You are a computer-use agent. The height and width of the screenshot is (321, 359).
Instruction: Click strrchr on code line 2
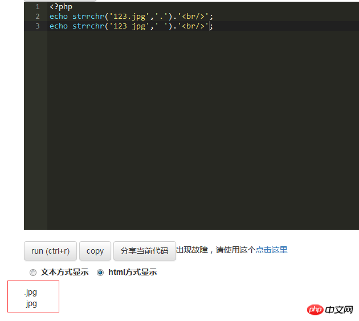88,17
